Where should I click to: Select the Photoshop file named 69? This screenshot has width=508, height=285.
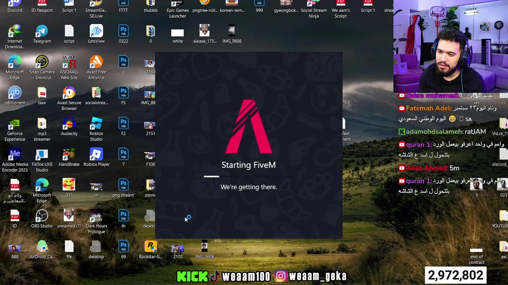pyautogui.click(x=123, y=250)
